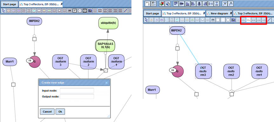This screenshot has width=274, height=122.
Task: Pick the purple hexagon node tool in left toolbar
Action: 19,11
